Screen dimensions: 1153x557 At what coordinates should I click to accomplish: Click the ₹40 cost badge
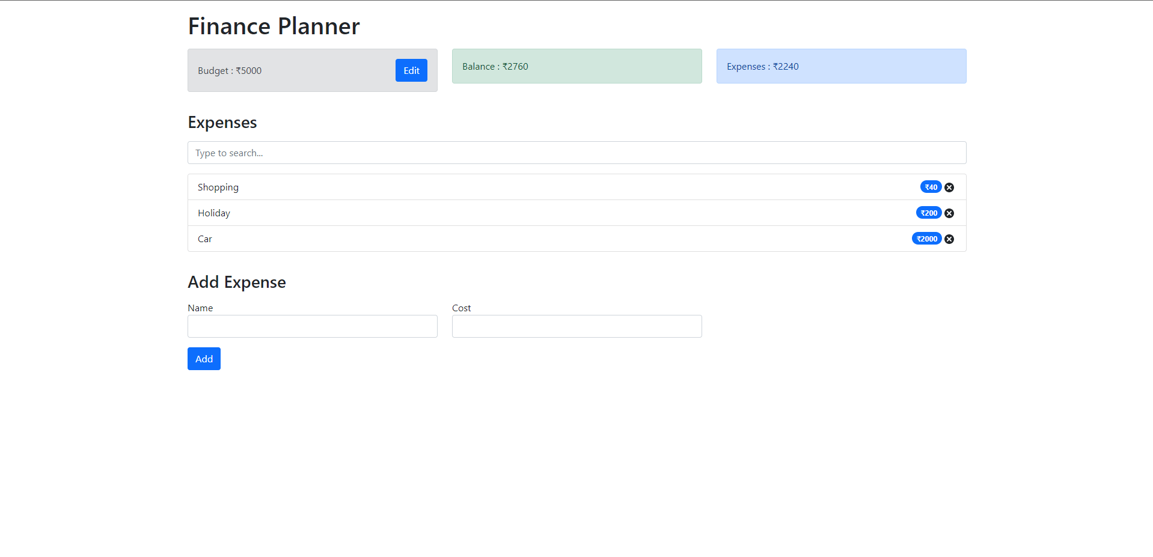point(931,187)
